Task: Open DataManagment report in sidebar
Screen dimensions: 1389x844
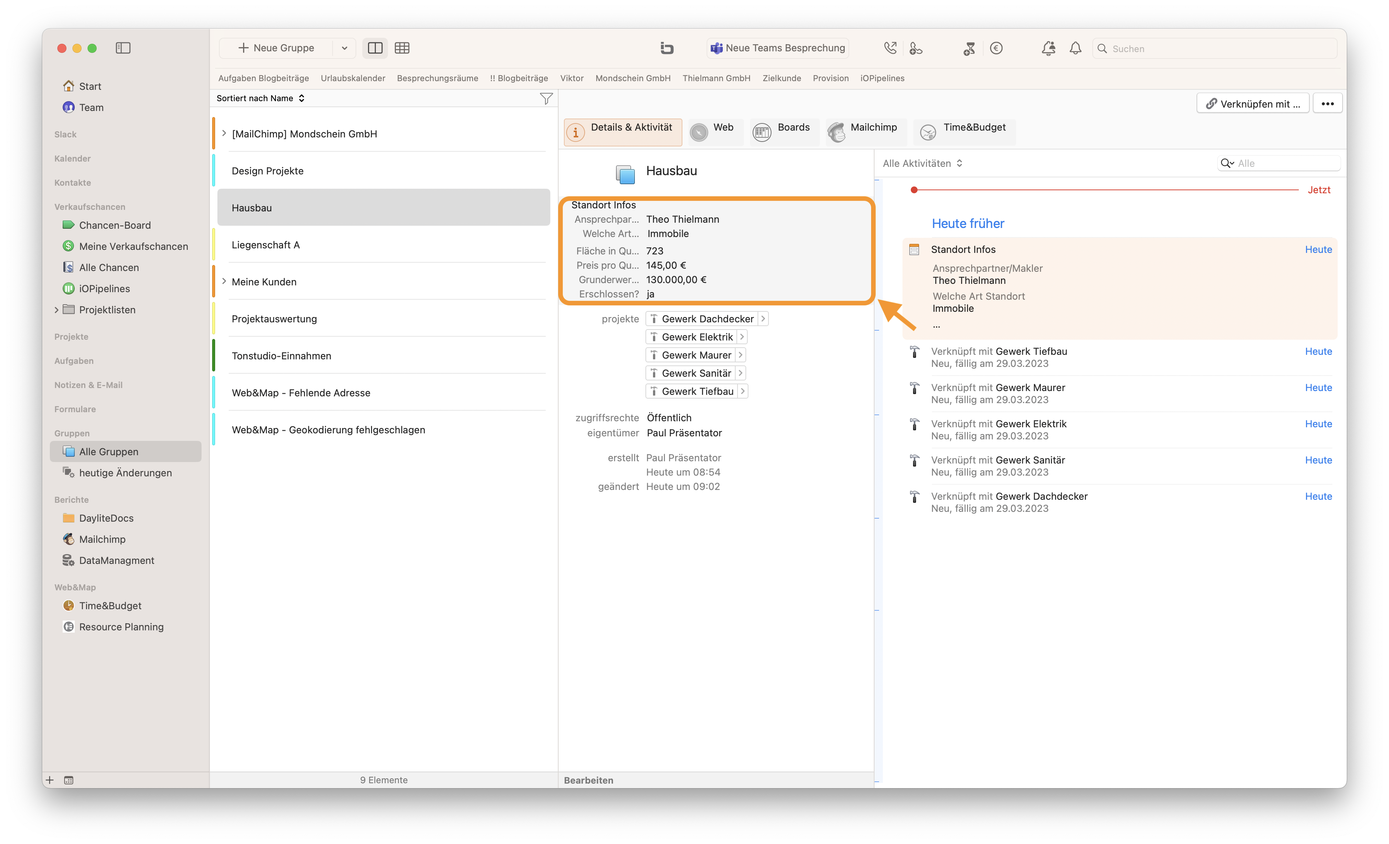Action: pyautogui.click(x=116, y=560)
